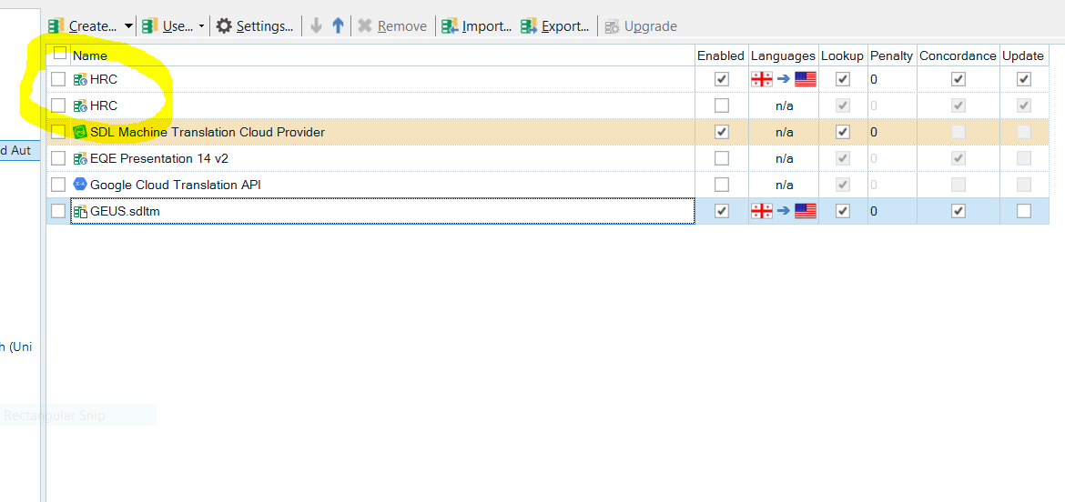Screen dimensions: 1065x502
Task: Click the Georgian flag in the enabled HRC row
Action: point(761,79)
